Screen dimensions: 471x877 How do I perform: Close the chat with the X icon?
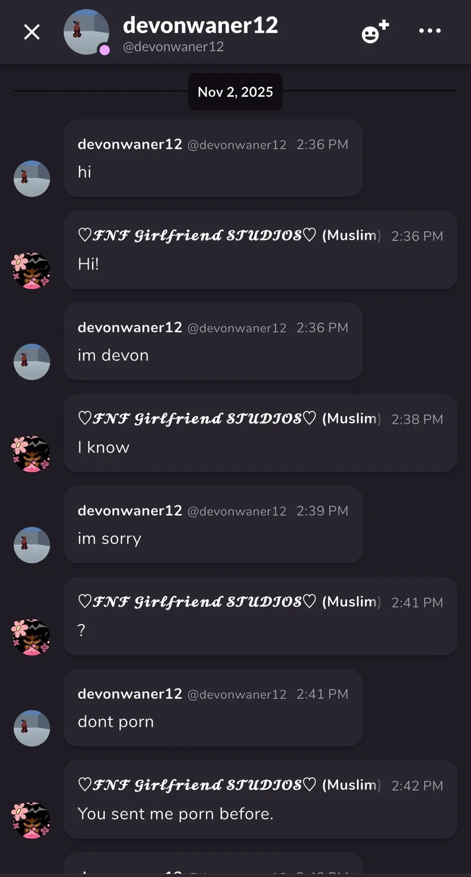[x=32, y=32]
